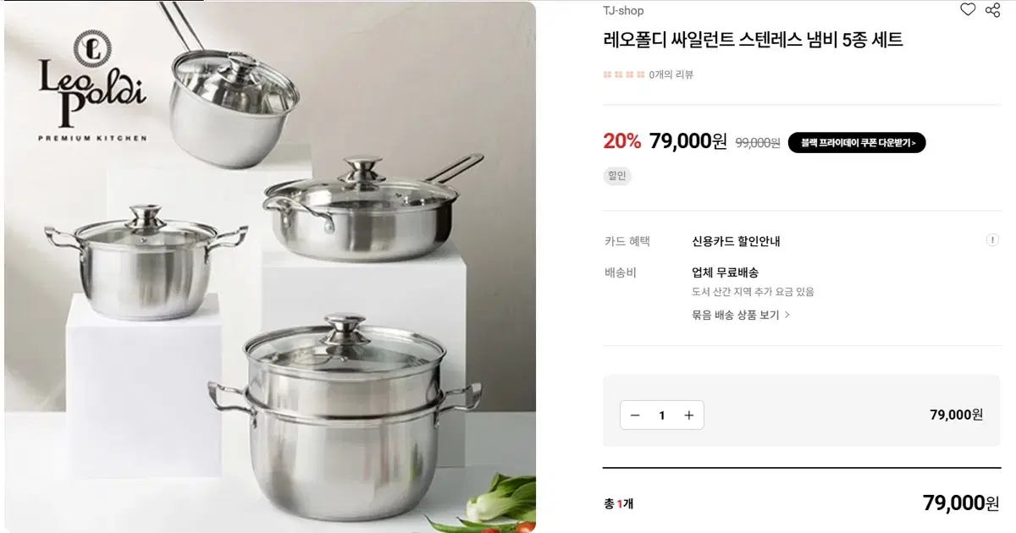Click the card benefit info icon
The width and height of the screenshot is (1016, 533).
click(x=992, y=240)
